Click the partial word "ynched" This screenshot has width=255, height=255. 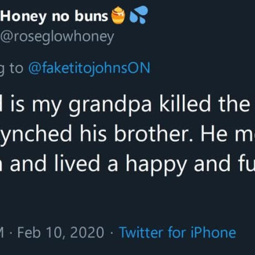point(36,135)
